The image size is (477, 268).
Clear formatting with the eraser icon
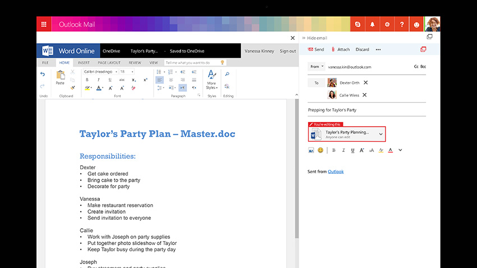[x=133, y=88]
